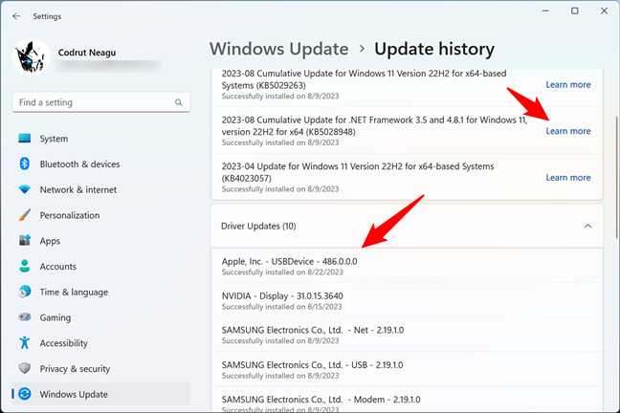Viewport: 620px width, 413px height.
Task: Open the user profile picture
Action: pyautogui.click(x=32, y=57)
